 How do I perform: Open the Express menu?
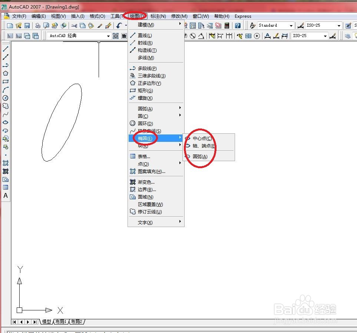point(243,16)
